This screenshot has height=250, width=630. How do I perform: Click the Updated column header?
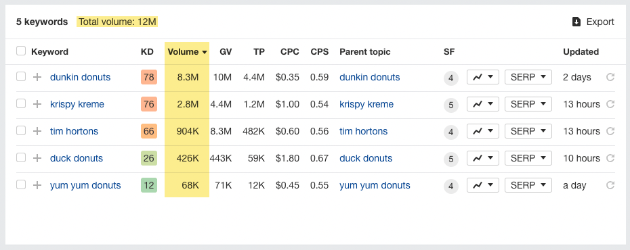coord(581,51)
